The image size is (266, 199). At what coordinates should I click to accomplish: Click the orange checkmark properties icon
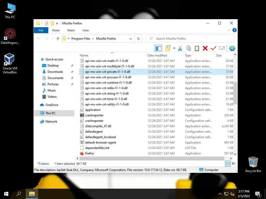[214, 48]
